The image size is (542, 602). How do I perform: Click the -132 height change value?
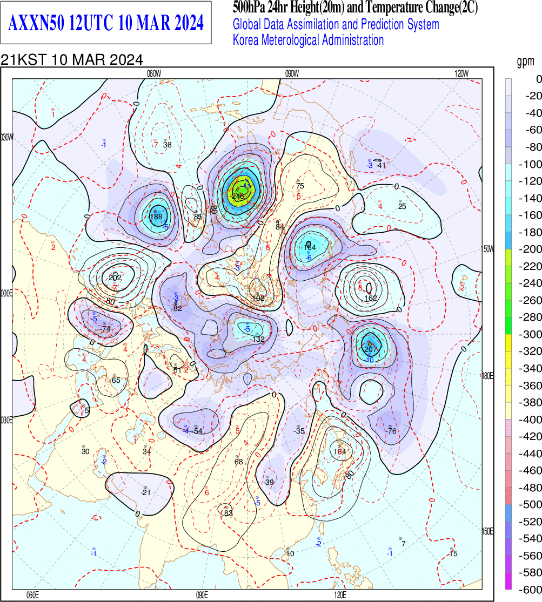(258, 339)
